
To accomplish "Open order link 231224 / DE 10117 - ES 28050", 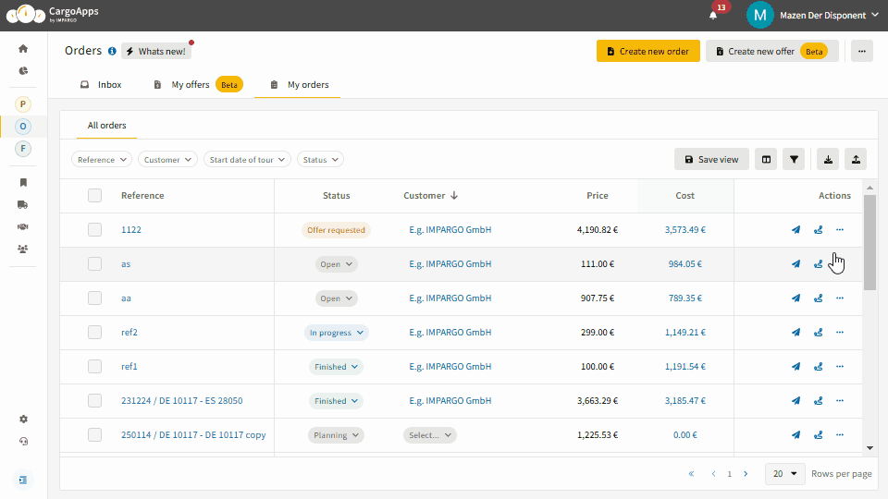I will coord(182,400).
